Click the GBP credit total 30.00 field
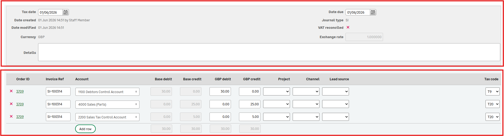 click(x=250, y=129)
